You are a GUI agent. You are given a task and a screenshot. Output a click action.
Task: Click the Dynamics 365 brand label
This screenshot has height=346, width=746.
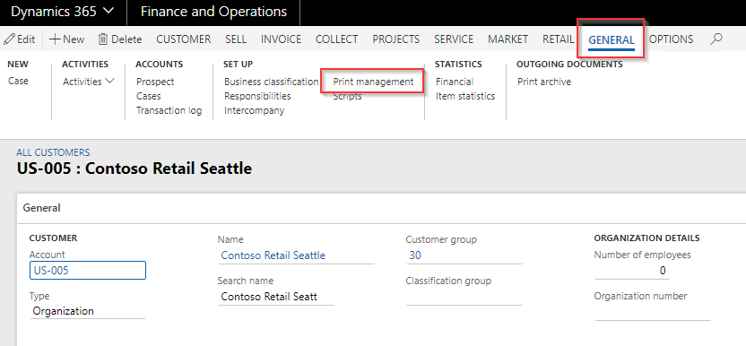[54, 12]
